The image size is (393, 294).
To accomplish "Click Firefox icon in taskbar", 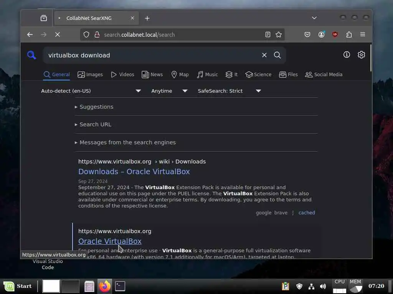I will coord(105,286).
